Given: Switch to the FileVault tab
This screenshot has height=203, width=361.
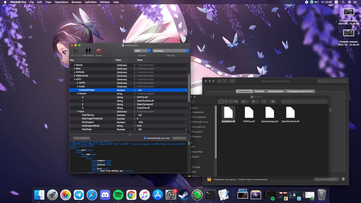Looking at the screenshot, I should point(259,91).
